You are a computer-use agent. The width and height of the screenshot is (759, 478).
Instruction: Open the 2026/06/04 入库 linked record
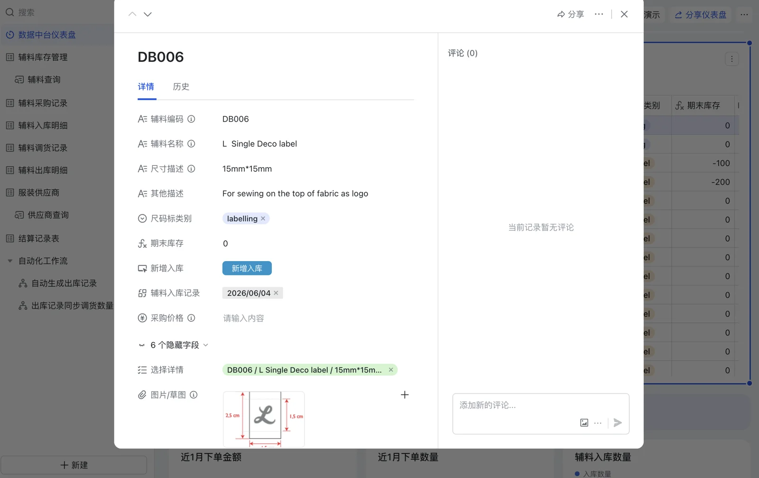point(249,293)
